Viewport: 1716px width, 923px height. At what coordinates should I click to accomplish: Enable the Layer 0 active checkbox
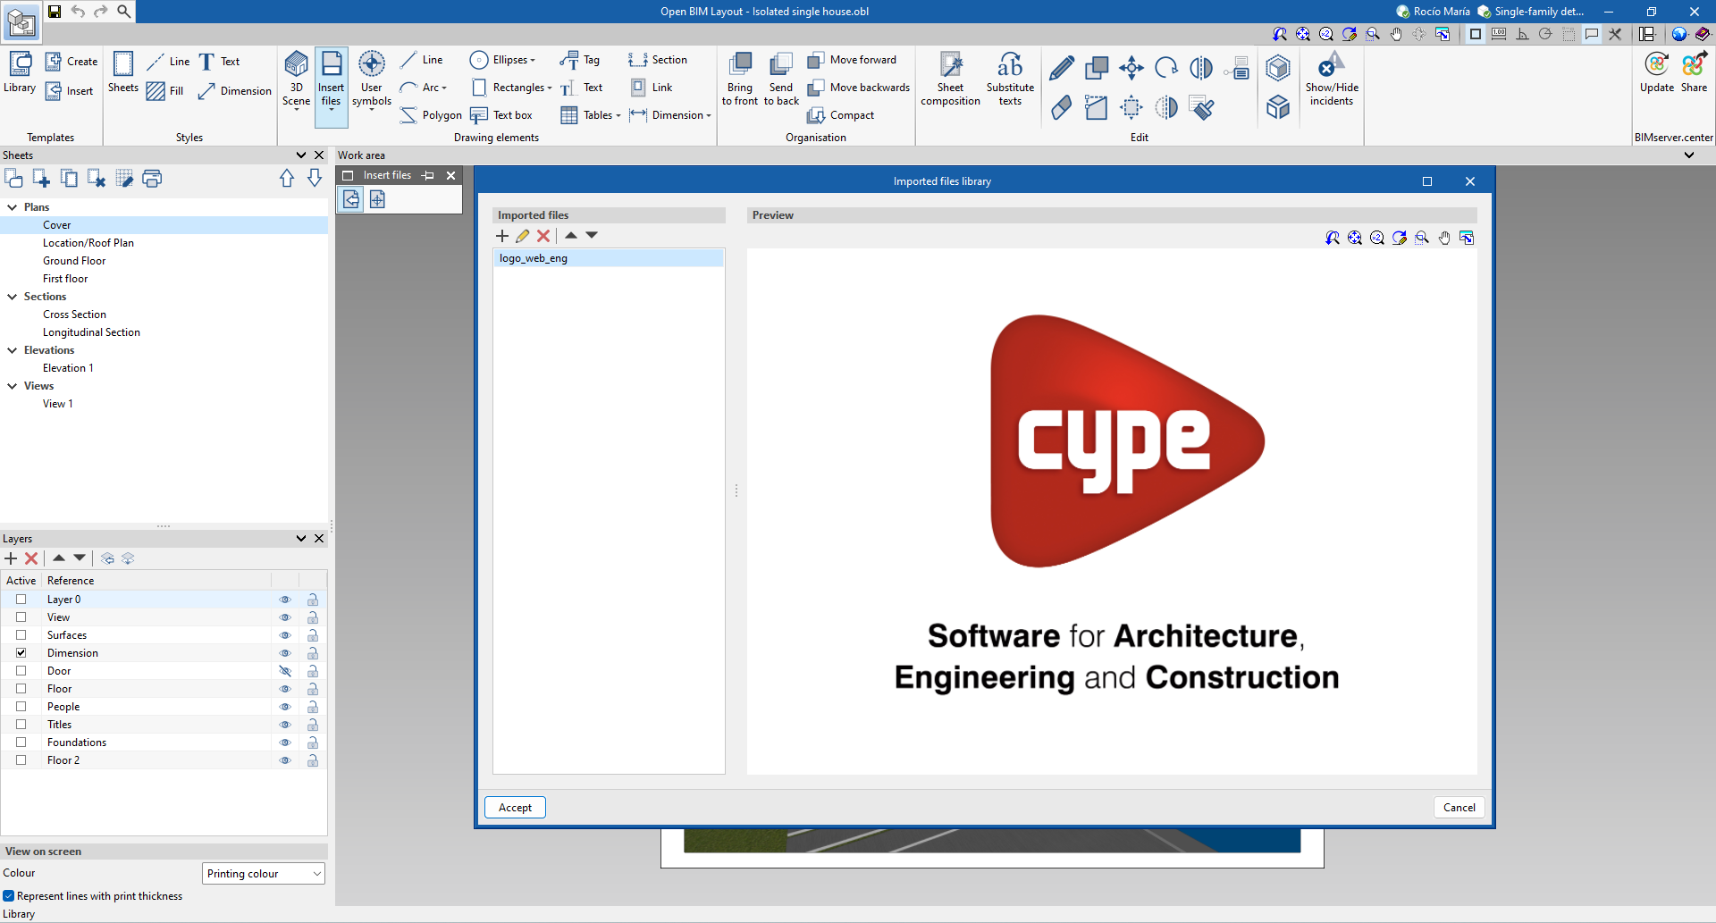click(x=21, y=600)
